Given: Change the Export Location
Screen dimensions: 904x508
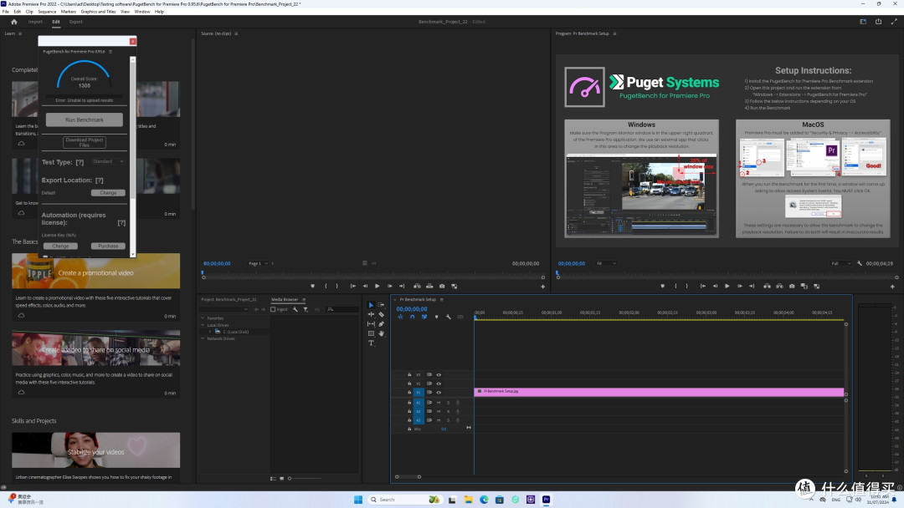Looking at the screenshot, I should click(108, 193).
